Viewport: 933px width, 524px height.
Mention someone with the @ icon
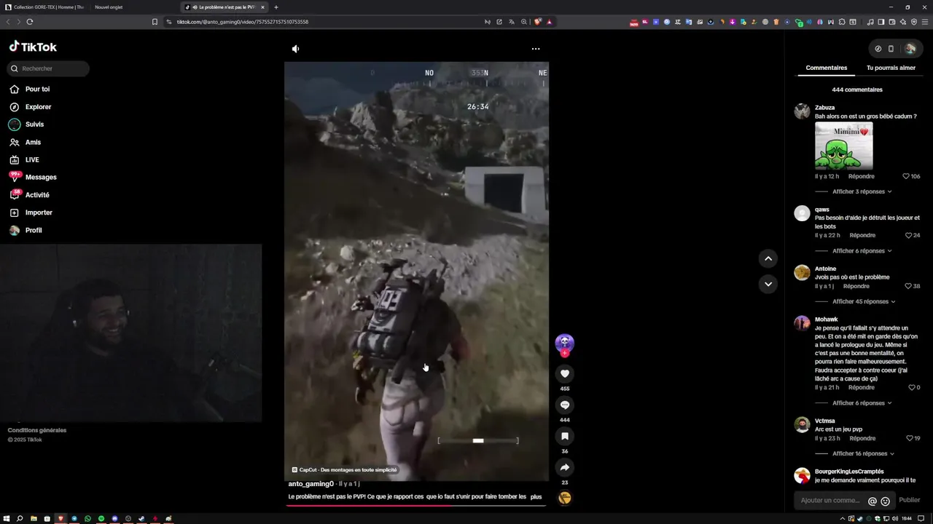873,501
